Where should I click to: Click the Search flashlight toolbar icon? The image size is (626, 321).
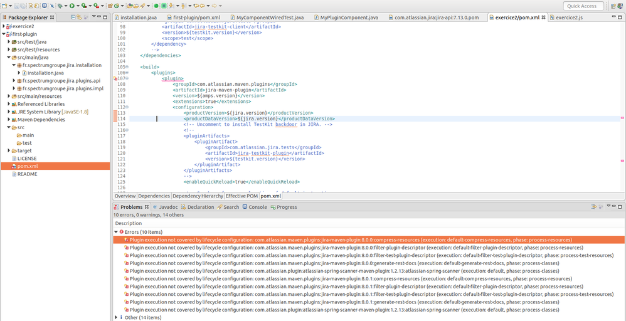(142, 6)
